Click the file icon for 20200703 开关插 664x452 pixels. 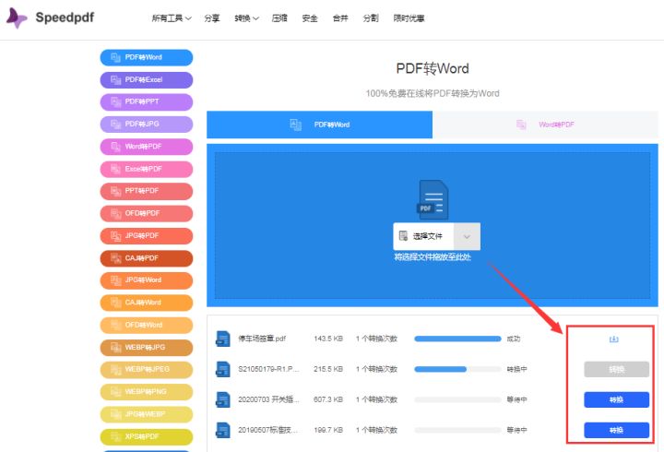point(223,399)
